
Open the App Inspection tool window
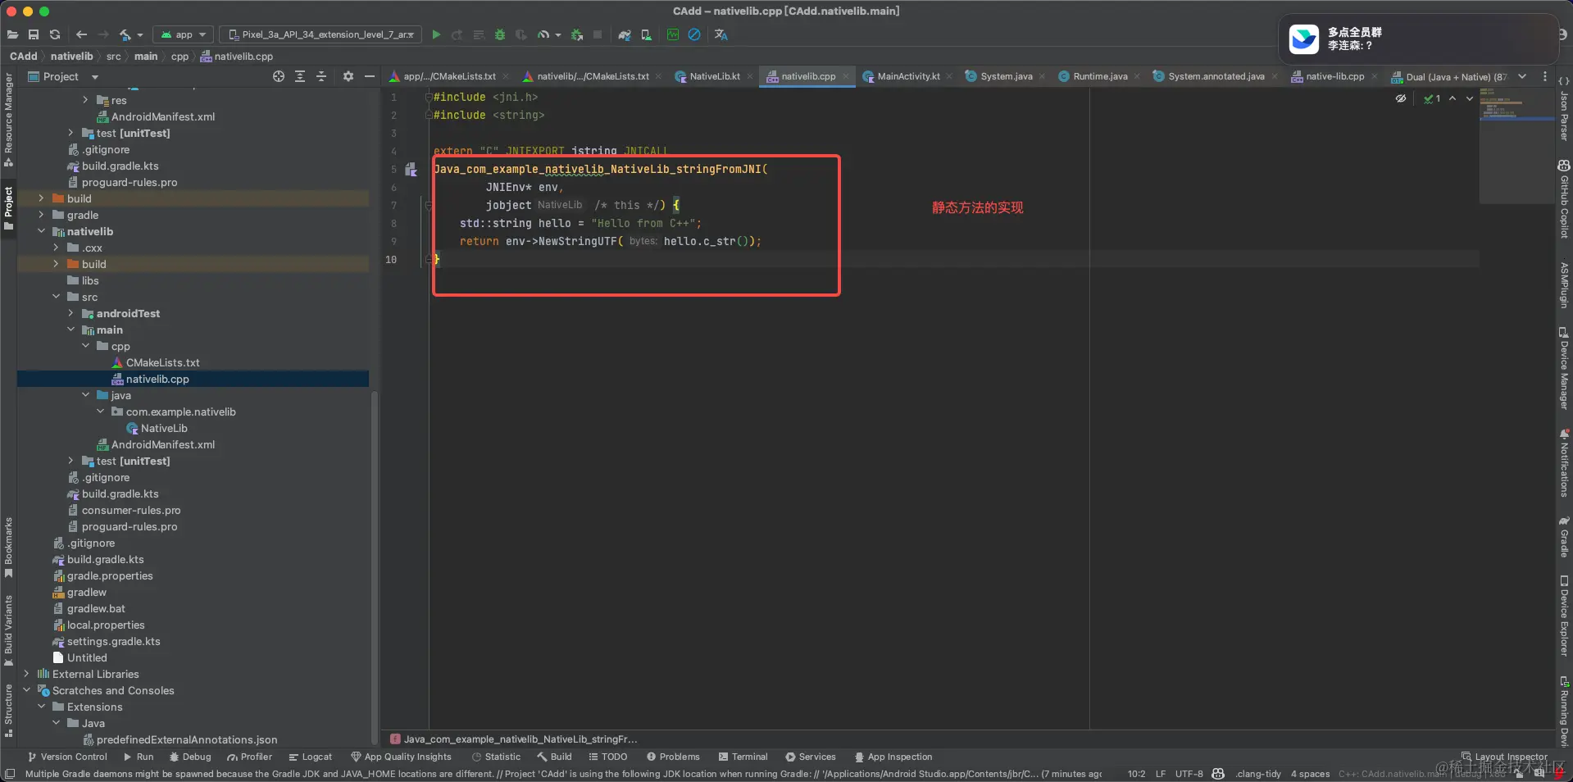click(893, 757)
